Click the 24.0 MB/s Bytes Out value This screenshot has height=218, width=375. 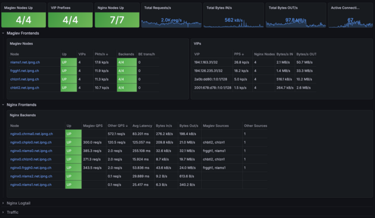pos(187,168)
